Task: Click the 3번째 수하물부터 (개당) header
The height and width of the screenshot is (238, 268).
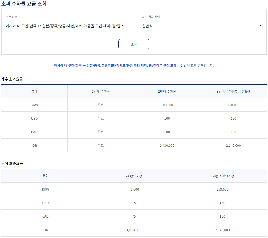Action: pos(233,91)
